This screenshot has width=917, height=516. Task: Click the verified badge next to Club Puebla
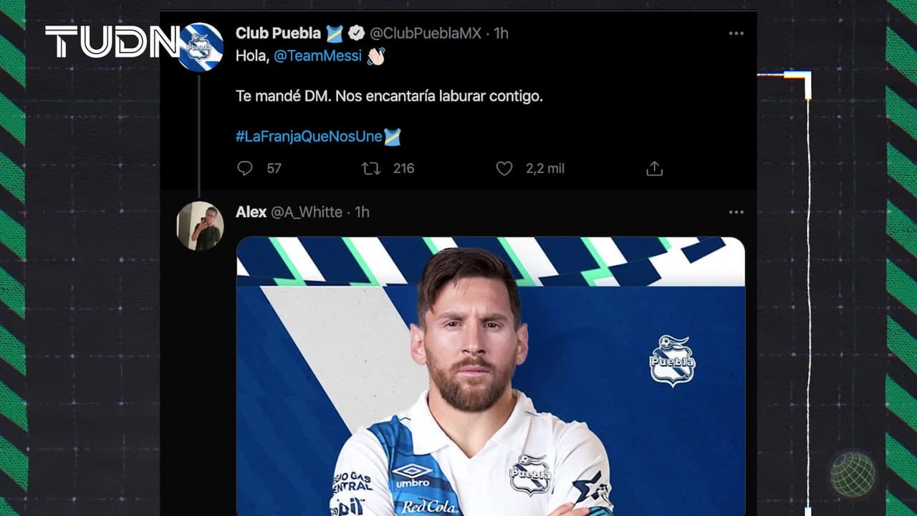(356, 33)
